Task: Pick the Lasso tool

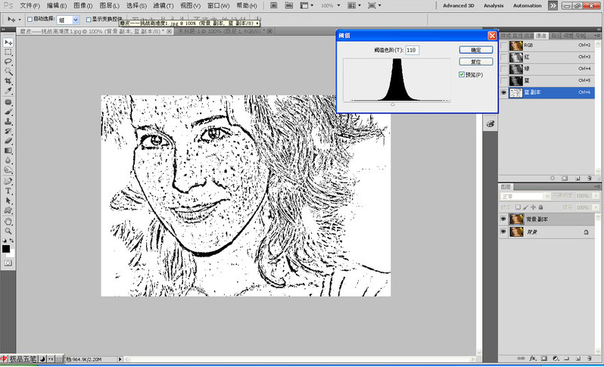Action: coord(8,62)
